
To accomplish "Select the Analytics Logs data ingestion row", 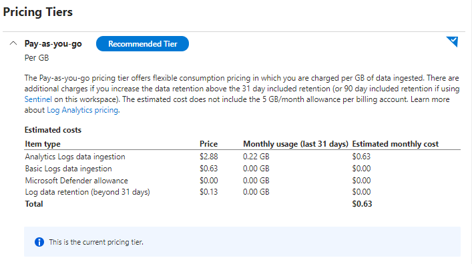I will pos(242,157).
